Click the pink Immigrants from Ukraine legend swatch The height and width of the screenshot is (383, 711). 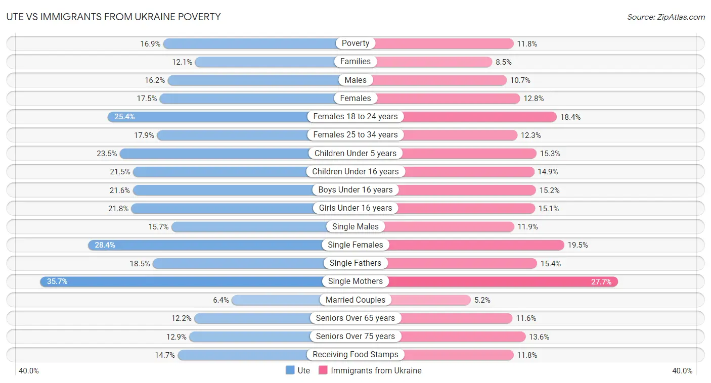tap(323, 370)
